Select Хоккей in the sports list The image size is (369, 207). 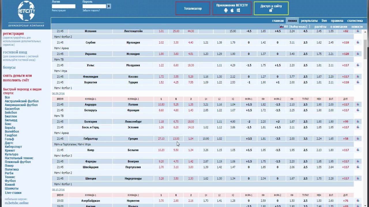point(10,185)
